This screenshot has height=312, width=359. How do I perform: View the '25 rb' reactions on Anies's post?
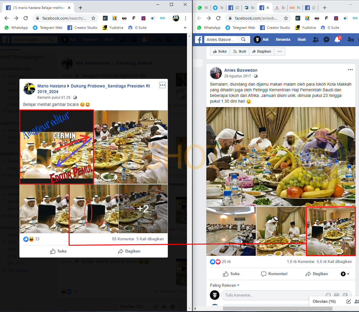[220, 262]
